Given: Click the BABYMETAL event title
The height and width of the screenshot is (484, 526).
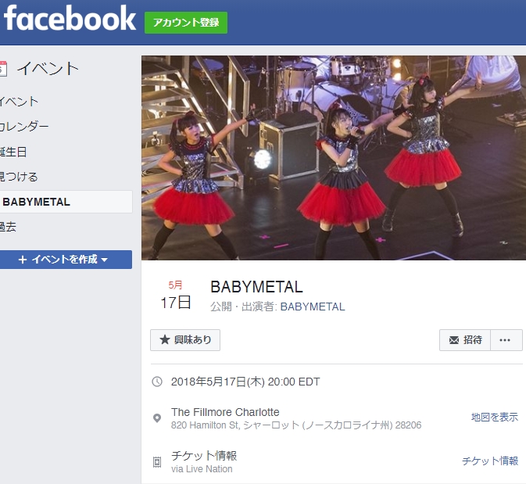Looking at the screenshot, I should [256, 287].
